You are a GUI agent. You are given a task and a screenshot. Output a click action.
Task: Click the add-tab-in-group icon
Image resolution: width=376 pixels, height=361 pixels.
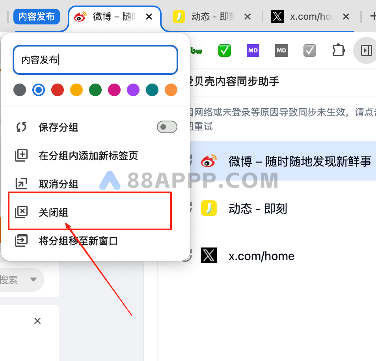21,155
